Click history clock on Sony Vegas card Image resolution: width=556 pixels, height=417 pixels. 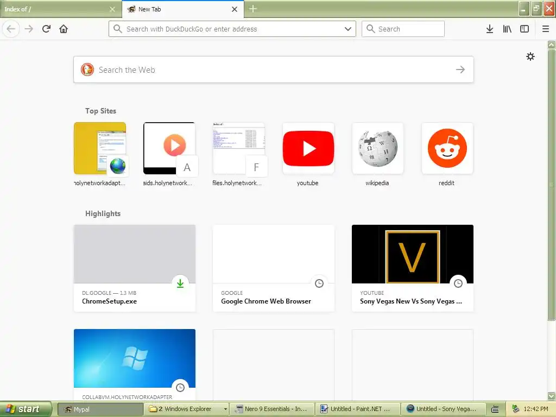pos(458,283)
